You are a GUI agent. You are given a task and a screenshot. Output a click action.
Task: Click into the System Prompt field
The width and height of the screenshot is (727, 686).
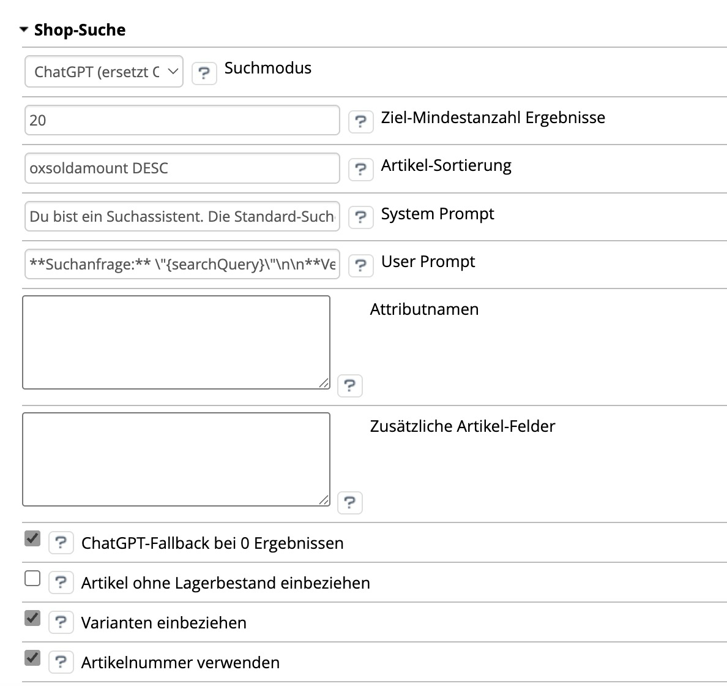[x=182, y=216]
